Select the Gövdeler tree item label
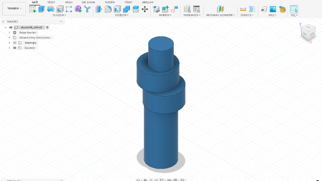 point(30,48)
